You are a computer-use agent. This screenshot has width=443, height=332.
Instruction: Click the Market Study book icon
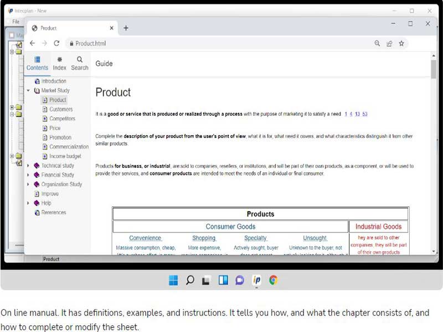(x=37, y=90)
